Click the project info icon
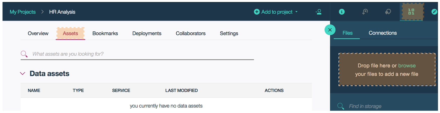 pyautogui.click(x=342, y=12)
